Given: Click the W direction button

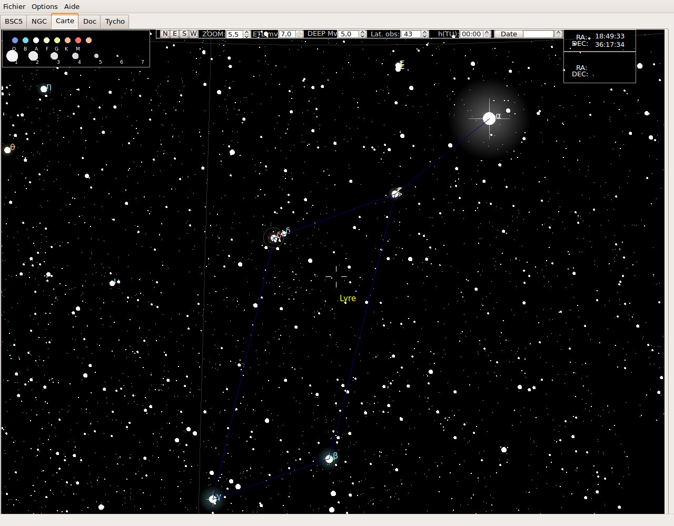Looking at the screenshot, I should pos(194,34).
